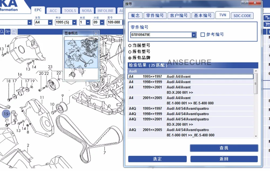
Task: Select result A4Q 2001>>2005 quattro
Action: [x=190, y=132]
